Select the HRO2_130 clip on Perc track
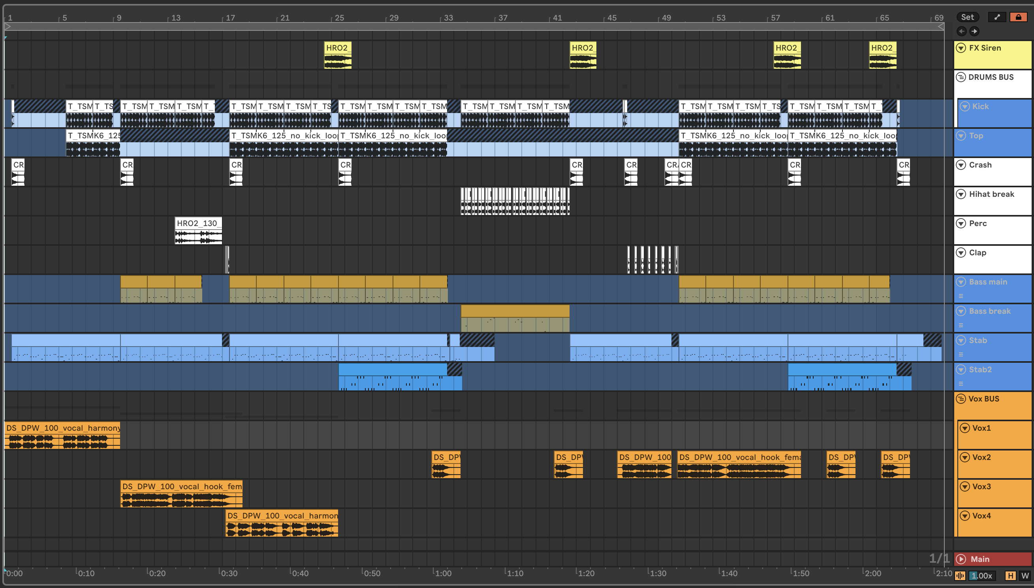1034x588 pixels. pyautogui.click(x=198, y=223)
